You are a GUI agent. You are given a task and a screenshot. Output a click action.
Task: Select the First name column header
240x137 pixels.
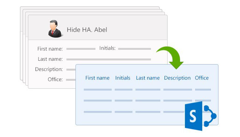pyautogui.click(x=97, y=78)
